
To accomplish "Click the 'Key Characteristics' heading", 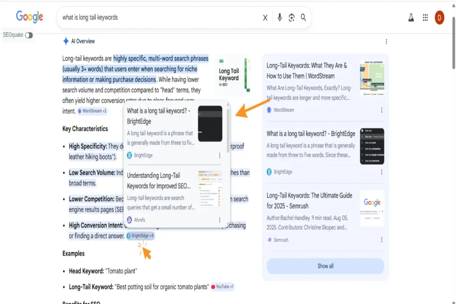I will coord(85,129).
